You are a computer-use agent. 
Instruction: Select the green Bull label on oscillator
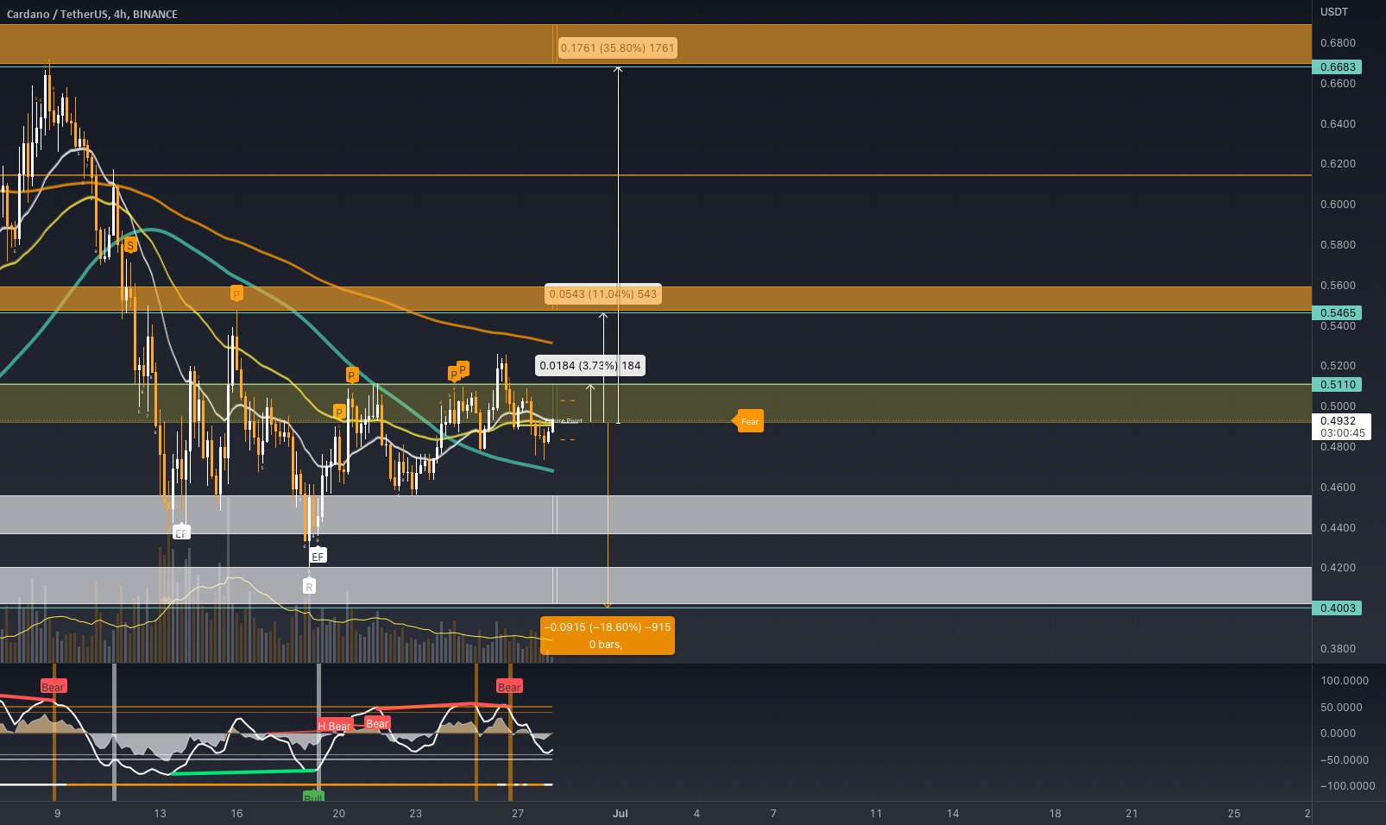pyautogui.click(x=313, y=796)
